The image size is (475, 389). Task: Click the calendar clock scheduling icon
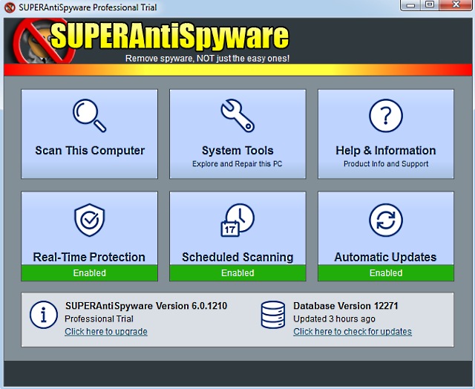pos(237,220)
